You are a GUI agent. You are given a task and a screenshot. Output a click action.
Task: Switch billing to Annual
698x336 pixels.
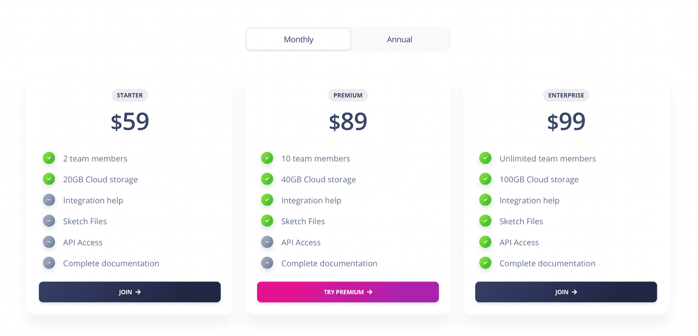(400, 39)
